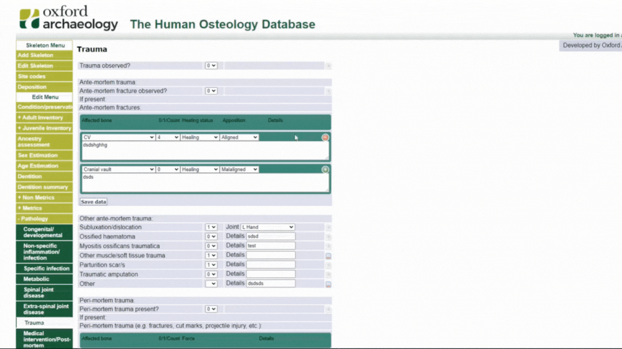This screenshot has width=622, height=349.
Task: Open Age Estimation page
Action: click(44, 166)
